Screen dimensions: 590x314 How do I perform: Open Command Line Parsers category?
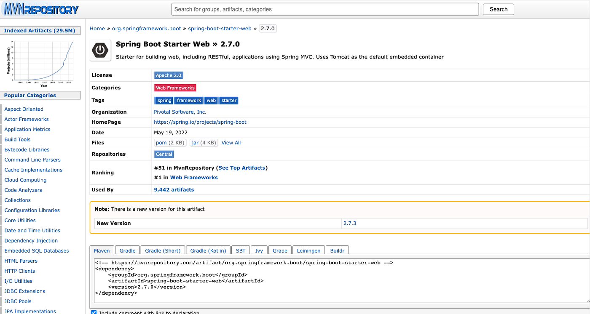point(32,160)
